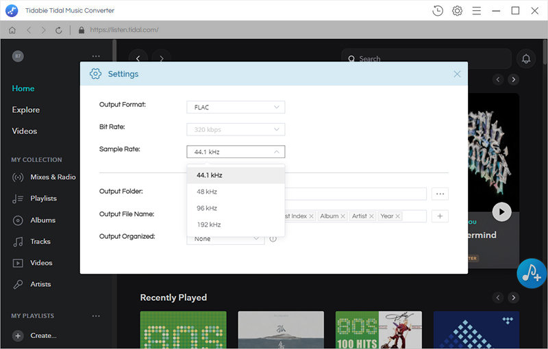Viewport: 548px width, 349px height.
Task: Go to Home in Tidal sidebar
Action: coord(23,88)
